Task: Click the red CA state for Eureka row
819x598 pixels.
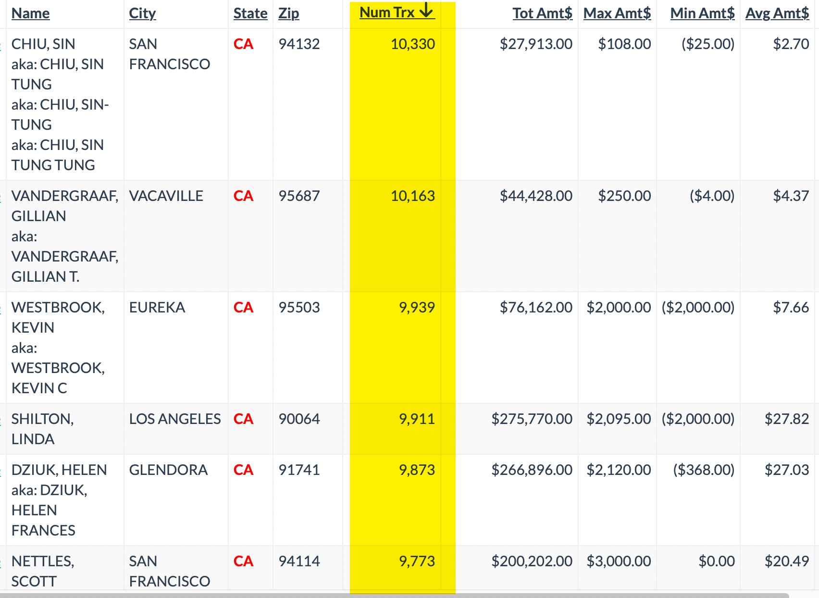Action: pyautogui.click(x=243, y=308)
